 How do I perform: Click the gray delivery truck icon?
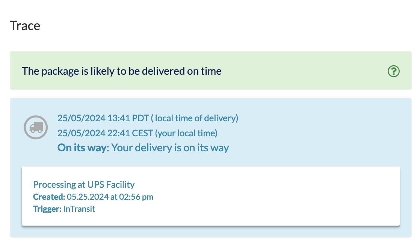(36, 127)
